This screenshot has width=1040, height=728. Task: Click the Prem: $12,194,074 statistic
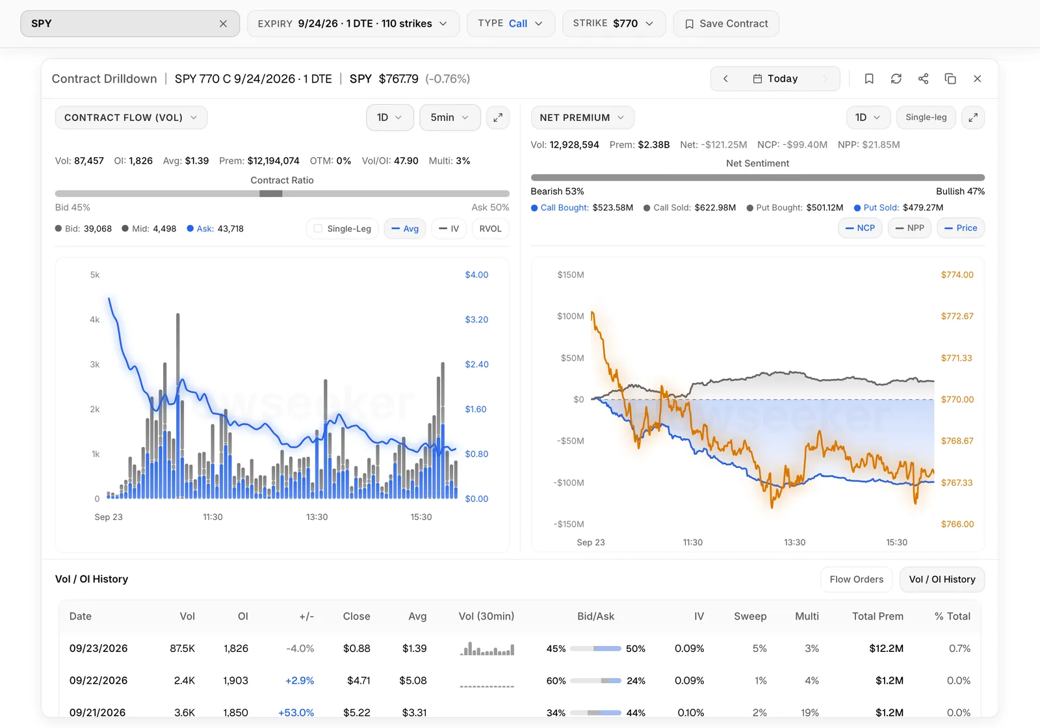pos(259,161)
